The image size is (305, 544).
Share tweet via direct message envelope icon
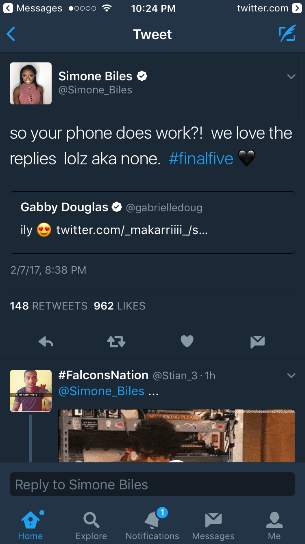click(x=258, y=342)
